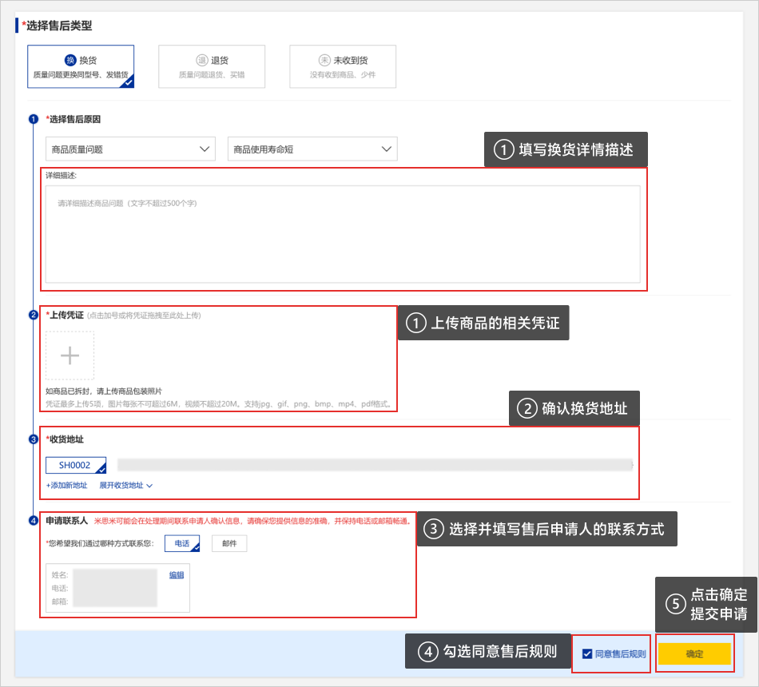Choose 电话 as contact method
The height and width of the screenshot is (687, 759).
coord(182,543)
